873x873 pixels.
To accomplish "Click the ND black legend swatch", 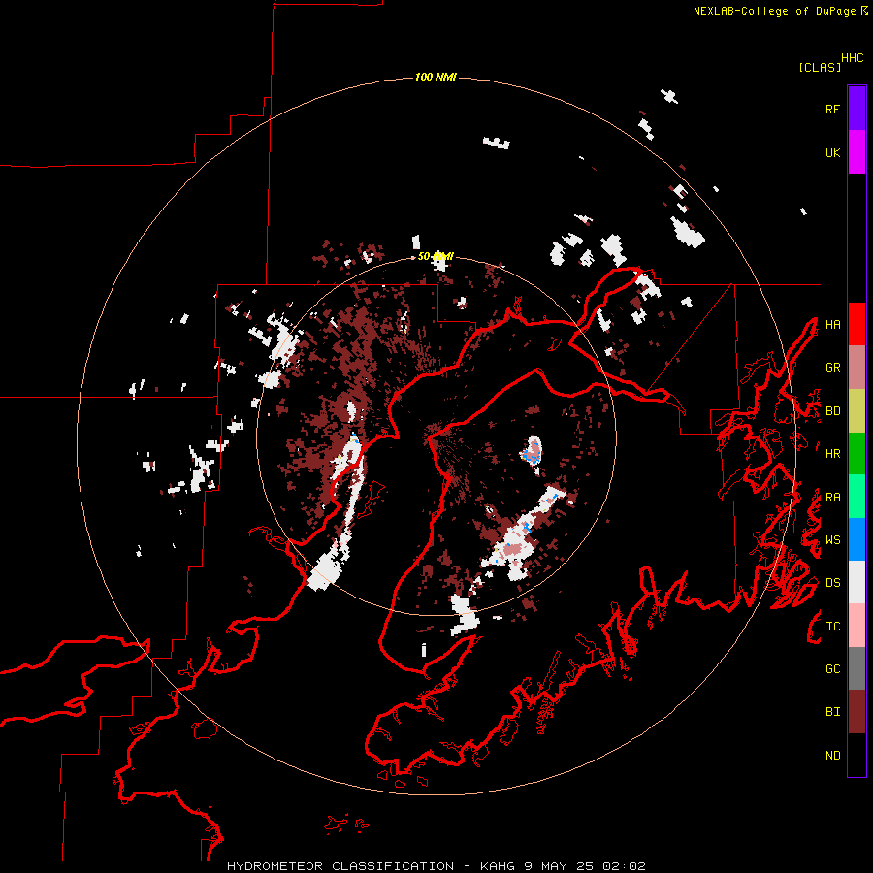I will 857,755.
